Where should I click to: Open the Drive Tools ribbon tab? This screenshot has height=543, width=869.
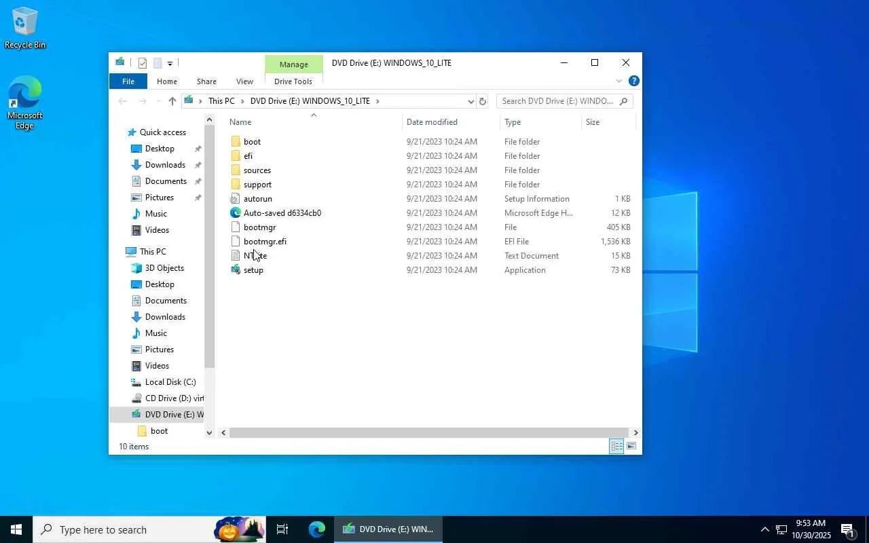tap(293, 81)
